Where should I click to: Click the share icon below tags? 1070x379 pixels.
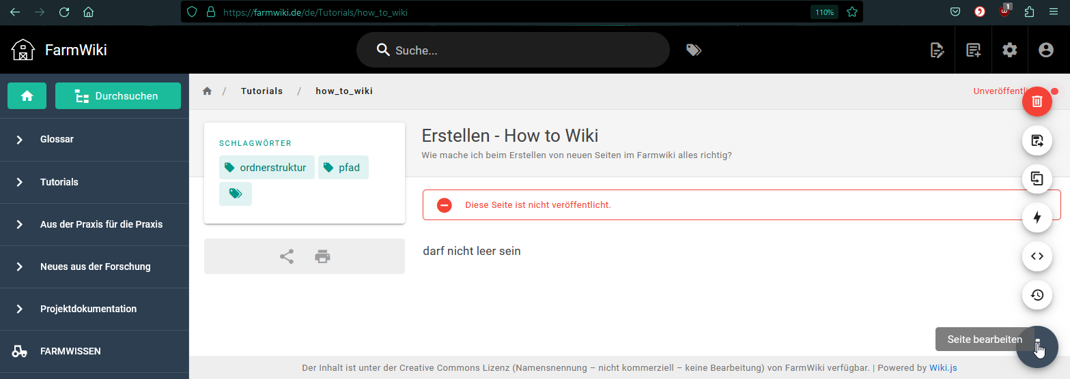(x=287, y=257)
